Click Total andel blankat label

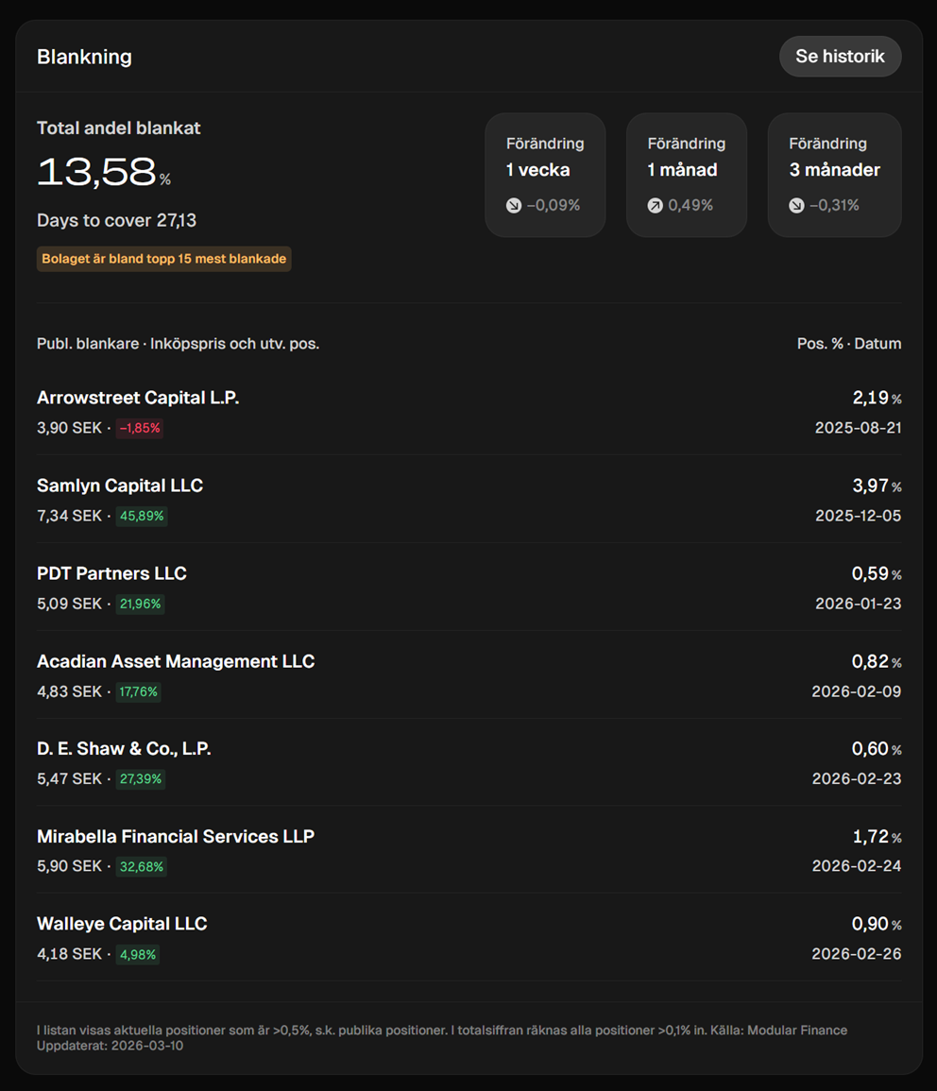click(118, 128)
